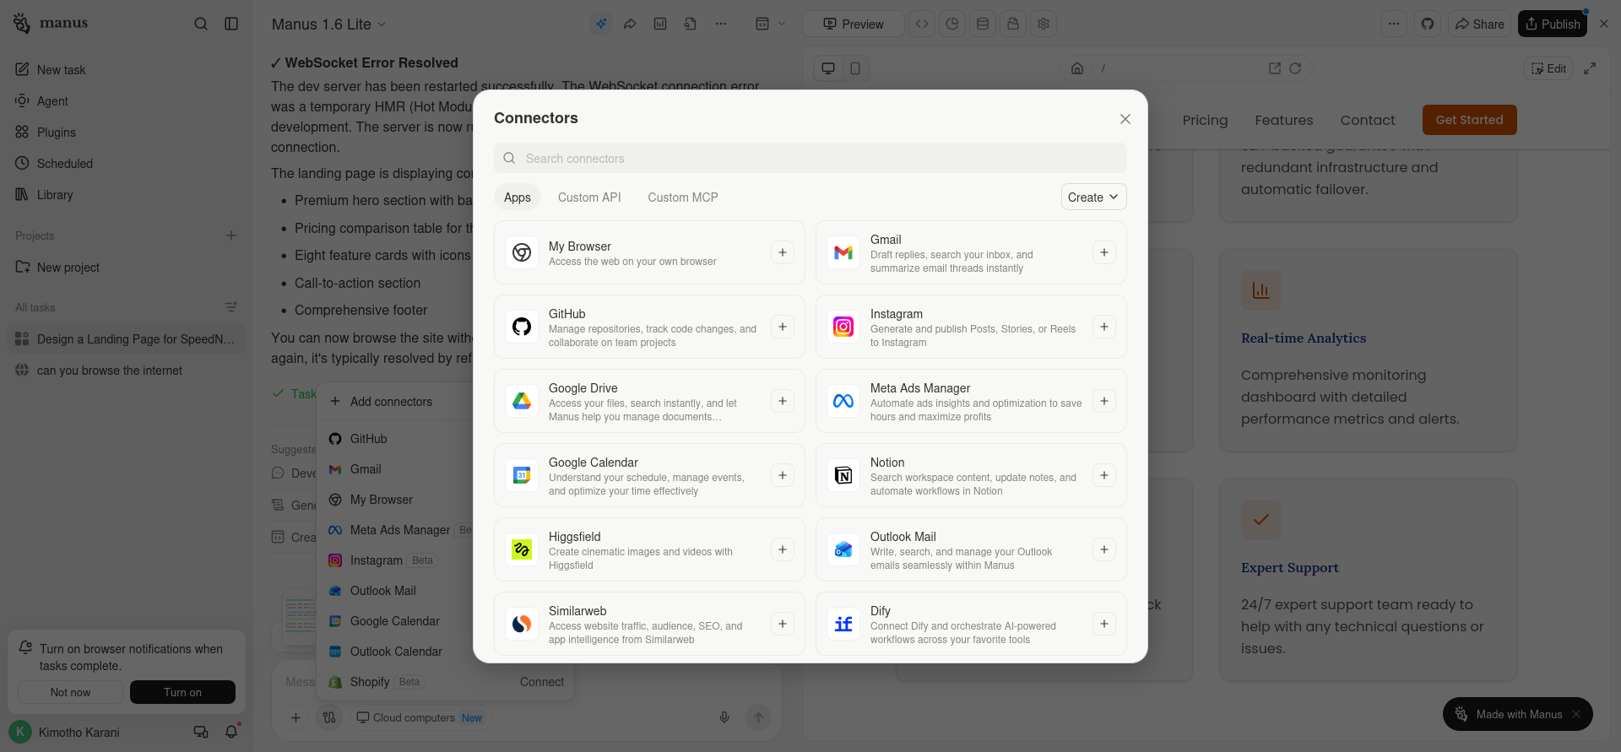
Task: Add the Dify connector
Action: click(1104, 624)
